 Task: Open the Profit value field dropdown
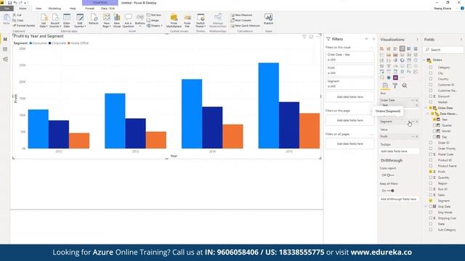413,136
